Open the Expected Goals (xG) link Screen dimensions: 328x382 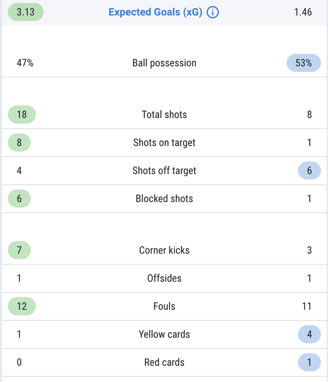click(155, 12)
